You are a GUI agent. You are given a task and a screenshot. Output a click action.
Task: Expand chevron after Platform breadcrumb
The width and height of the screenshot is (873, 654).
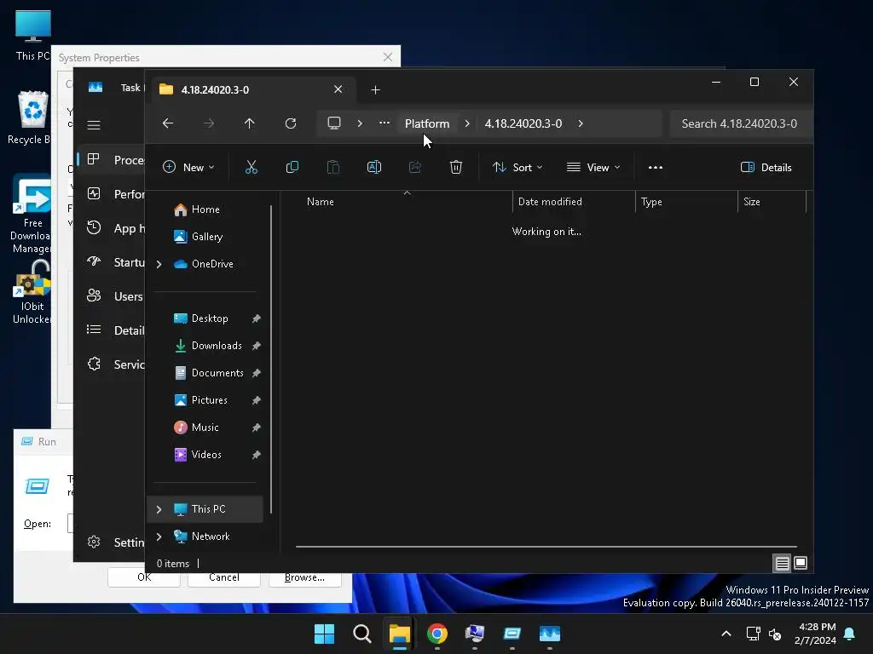(x=467, y=123)
